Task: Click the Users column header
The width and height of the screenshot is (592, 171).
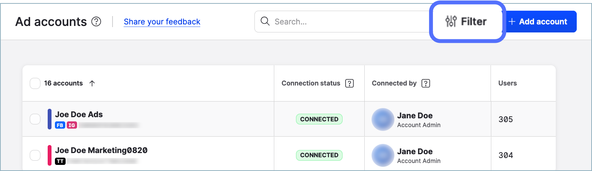Action: [507, 83]
